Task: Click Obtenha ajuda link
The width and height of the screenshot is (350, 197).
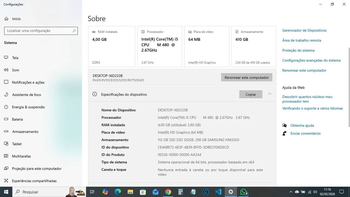Action: pyautogui.click(x=302, y=126)
